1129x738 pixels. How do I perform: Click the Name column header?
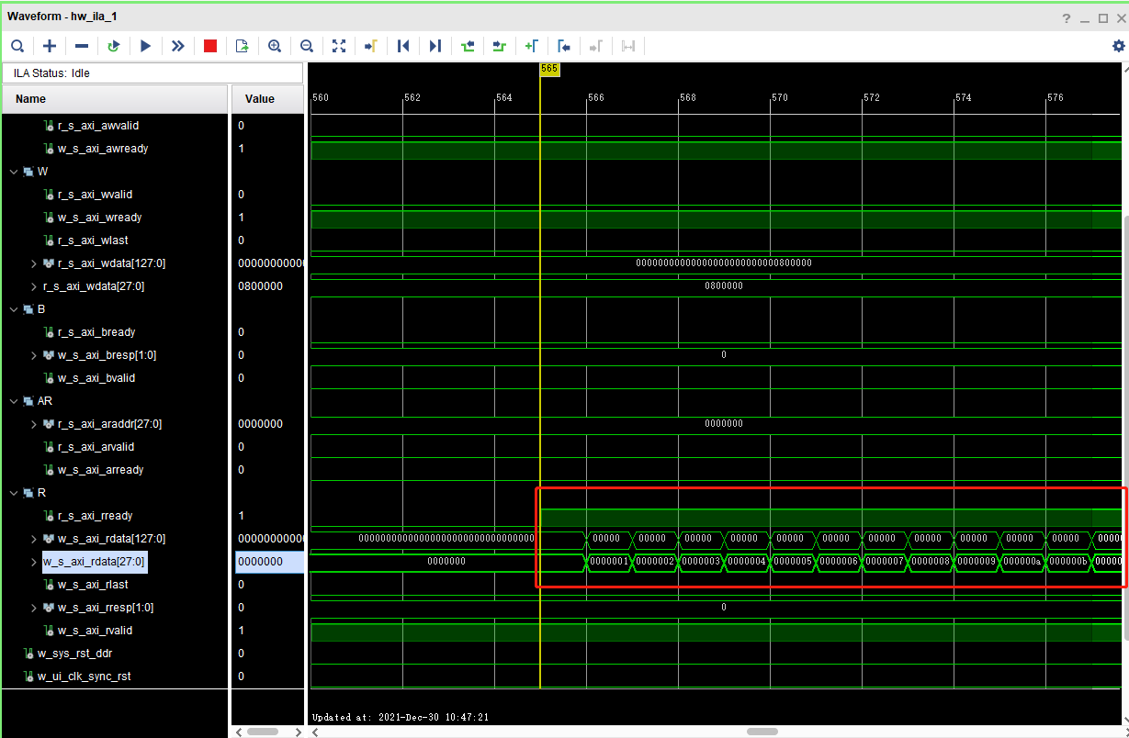(x=30, y=98)
